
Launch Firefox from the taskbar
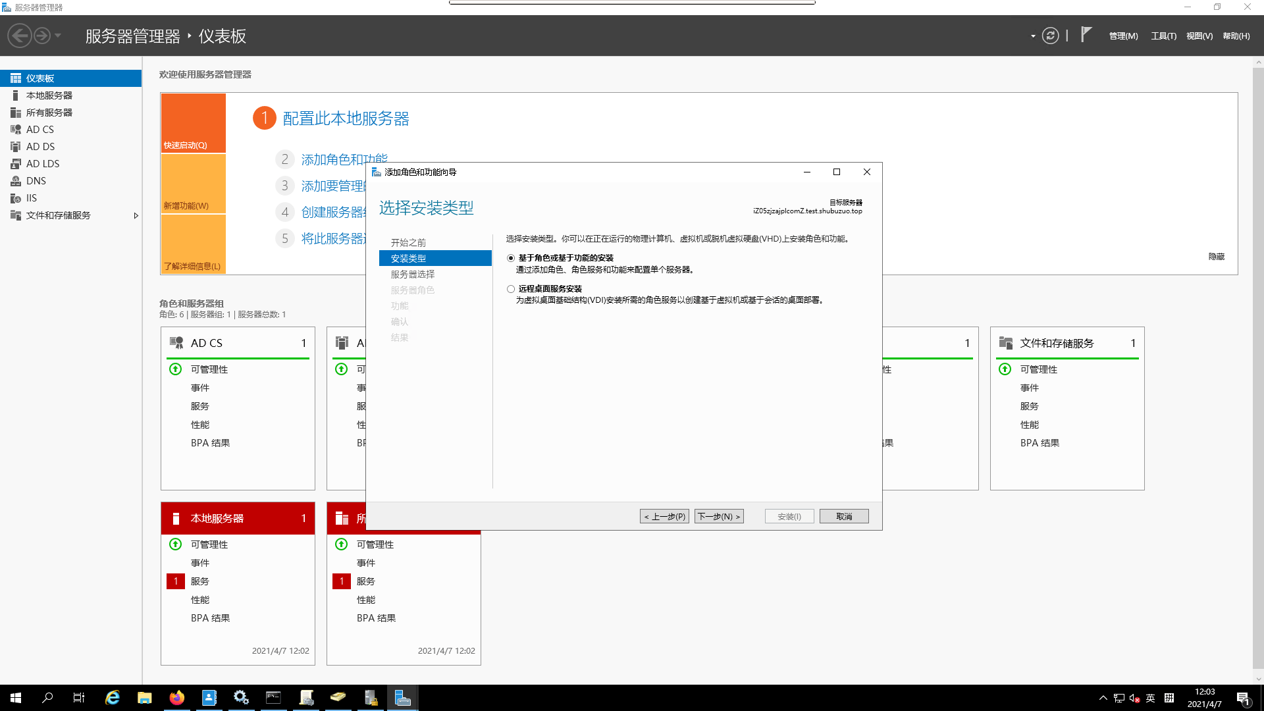(x=176, y=697)
